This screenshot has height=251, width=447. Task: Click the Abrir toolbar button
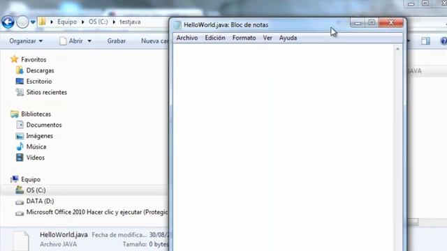pyautogui.click(x=72, y=41)
